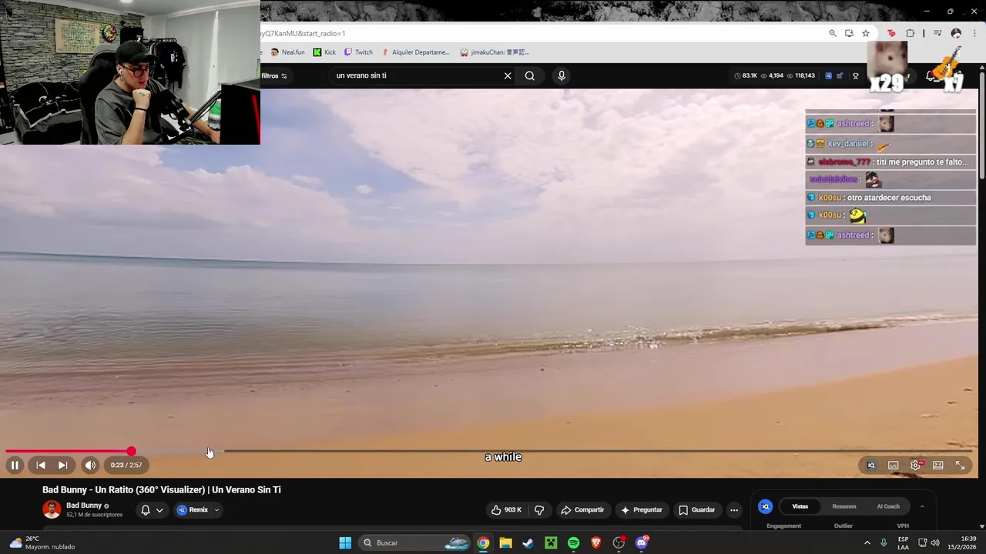Open Chrome from the taskbar
Viewport: 986px width, 554px height.
(483, 542)
